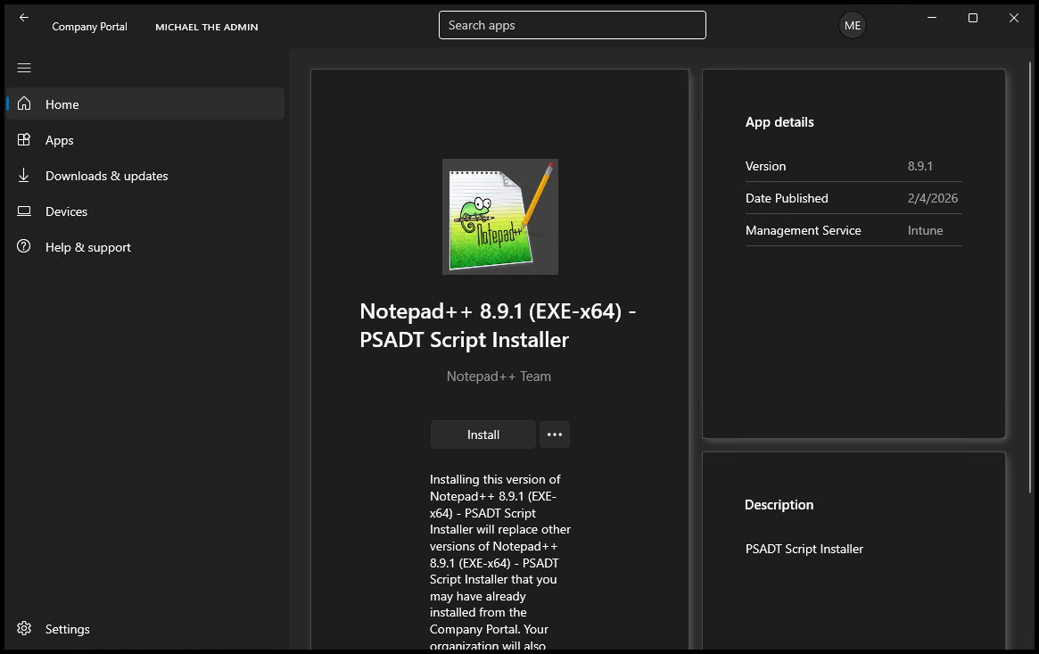The image size is (1039, 654).
Task: Select the Apps grid icon
Action: coord(24,140)
